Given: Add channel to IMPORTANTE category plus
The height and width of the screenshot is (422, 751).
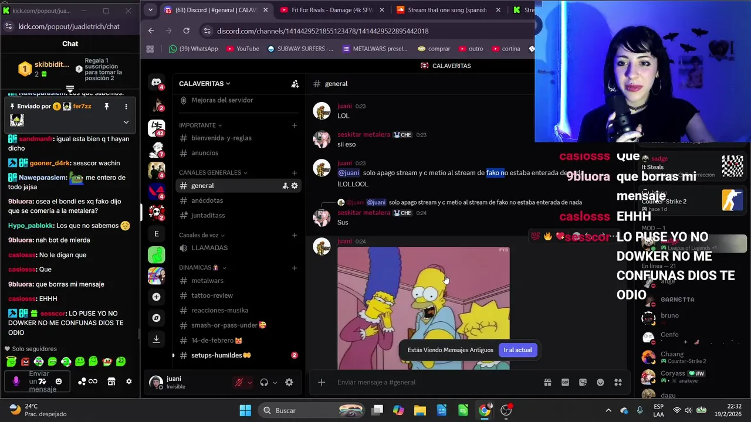Looking at the screenshot, I should (x=294, y=125).
